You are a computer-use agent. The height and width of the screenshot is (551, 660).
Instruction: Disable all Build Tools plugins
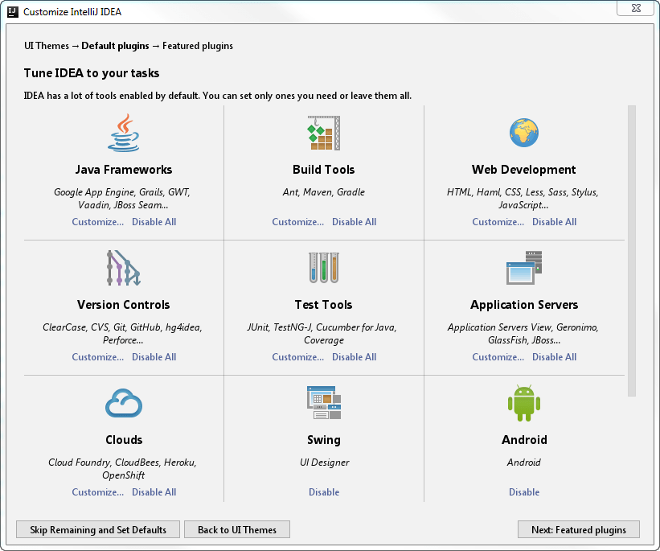pos(354,222)
